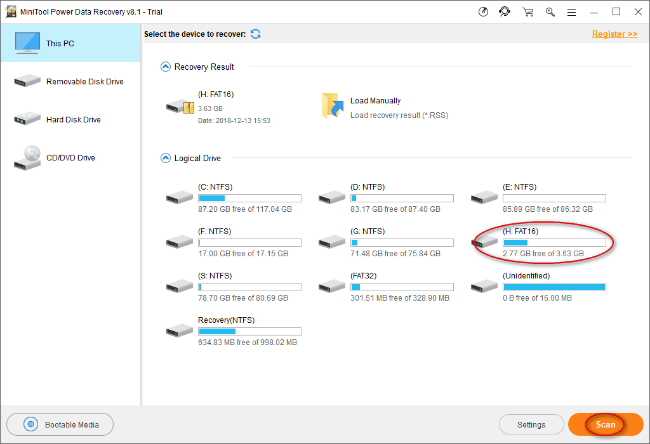Image resolution: width=650 pixels, height=444 pixels.
Task: Open the shopping cart purchase icon
Action: pyautogui.click(x=527, y=12)
